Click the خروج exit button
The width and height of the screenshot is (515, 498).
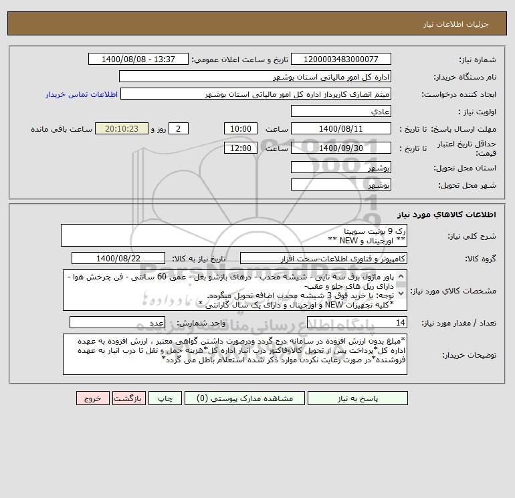(92, 398)
